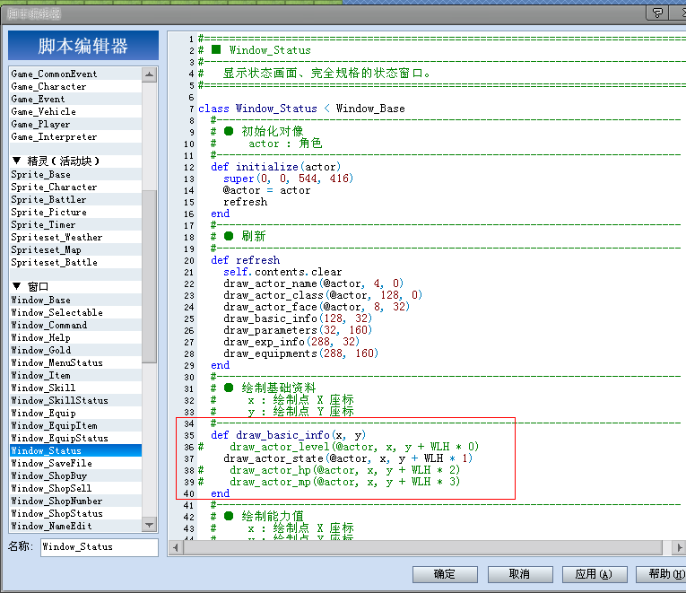Screen dimensions: 686x593
Task: Click 'class Window_Status < Window_Base' line
Action: click(301, 109)
